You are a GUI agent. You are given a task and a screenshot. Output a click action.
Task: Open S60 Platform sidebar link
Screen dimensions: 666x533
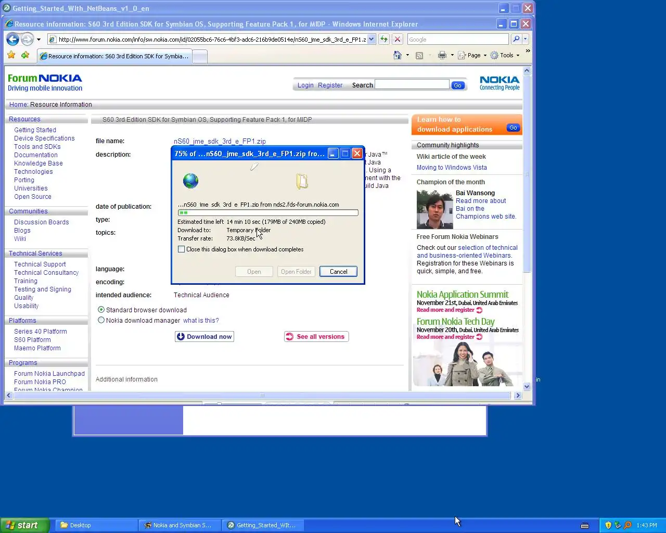32,340
